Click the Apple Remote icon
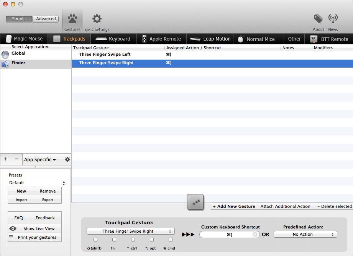This screenshot has height=256, width=353. click(144, 39)
